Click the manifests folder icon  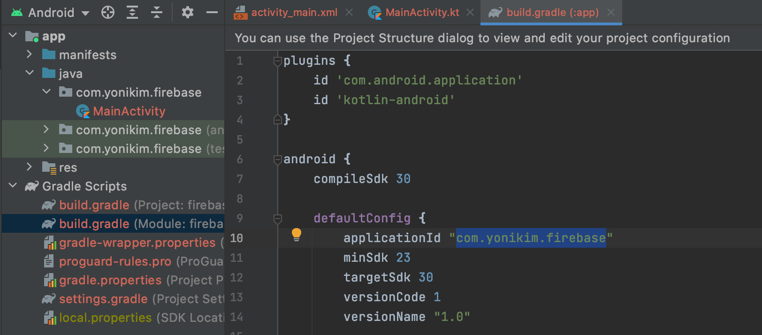click(x=49, y=54)
